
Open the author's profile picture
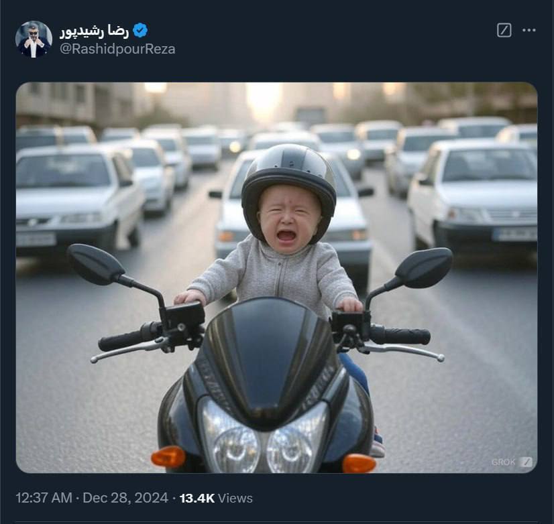pyautogui.click(x=34, y=39)
